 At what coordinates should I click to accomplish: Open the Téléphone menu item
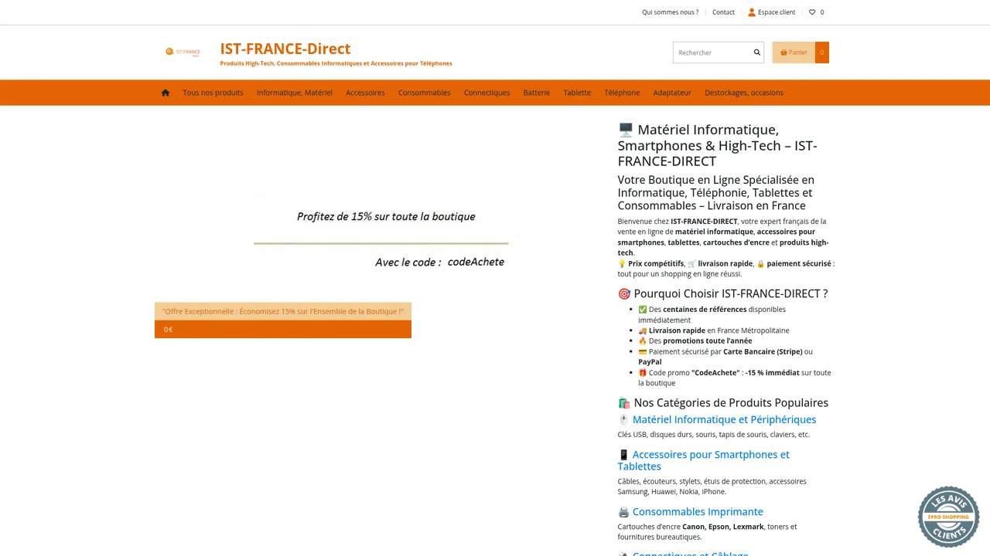click(622, 93)
